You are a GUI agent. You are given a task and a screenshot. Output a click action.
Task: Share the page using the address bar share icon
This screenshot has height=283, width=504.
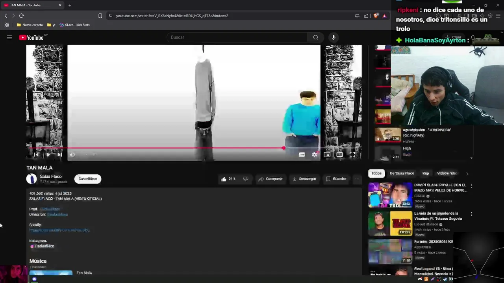tap(366, 16)
